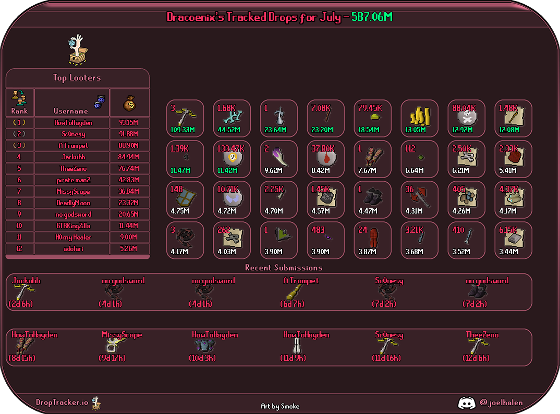Viewport: 560px width, 414px height.
Task: Click pirate man2 in the looters table
Action: point(73,180)
